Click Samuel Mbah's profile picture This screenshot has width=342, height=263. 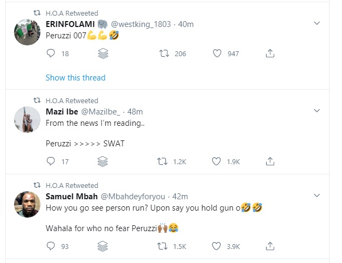(26, 203)
